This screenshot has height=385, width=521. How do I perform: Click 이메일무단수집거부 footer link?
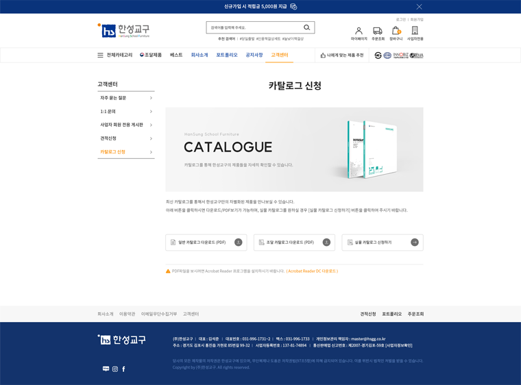(159, 314)
